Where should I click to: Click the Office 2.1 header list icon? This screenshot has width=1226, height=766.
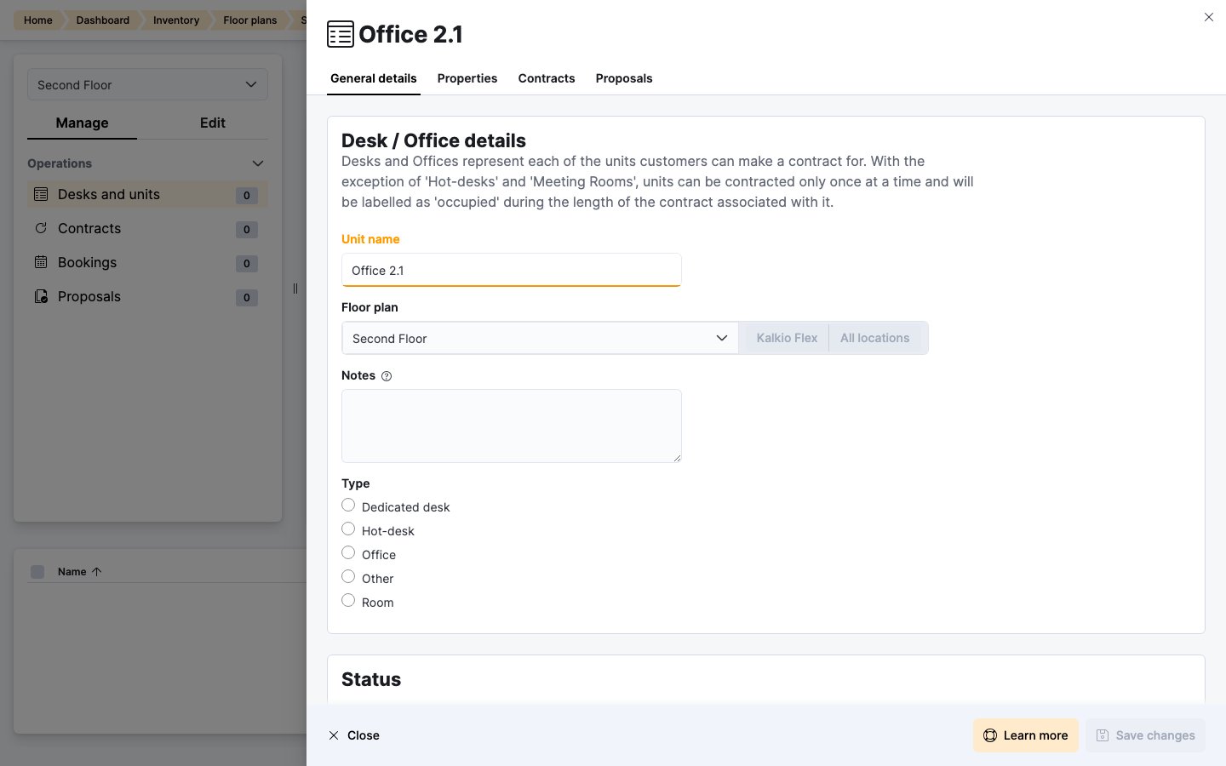pos(341,34)
